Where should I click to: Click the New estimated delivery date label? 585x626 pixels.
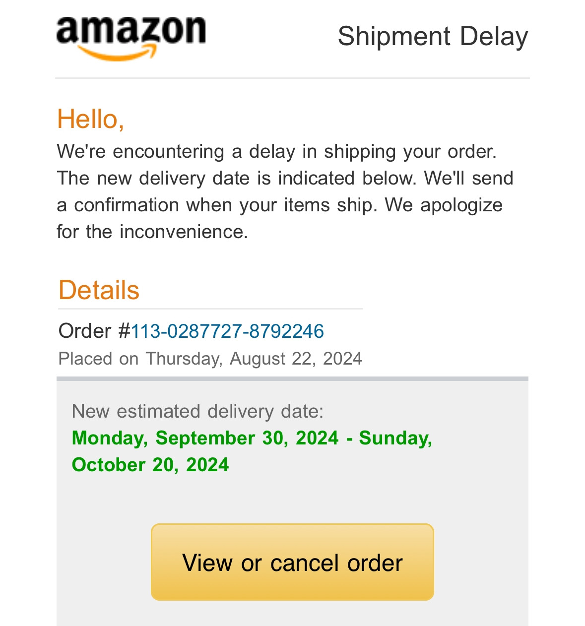point(197,412)
